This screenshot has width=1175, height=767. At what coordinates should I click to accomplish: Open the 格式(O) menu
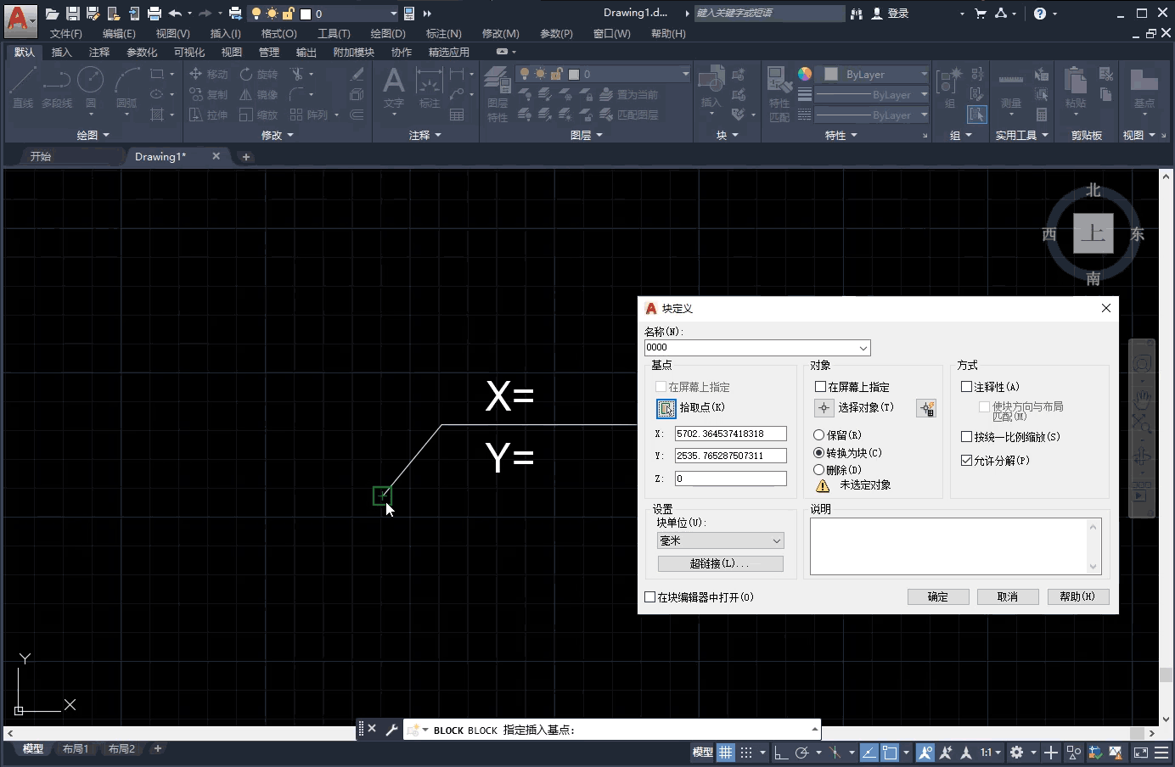click(278, 33)
